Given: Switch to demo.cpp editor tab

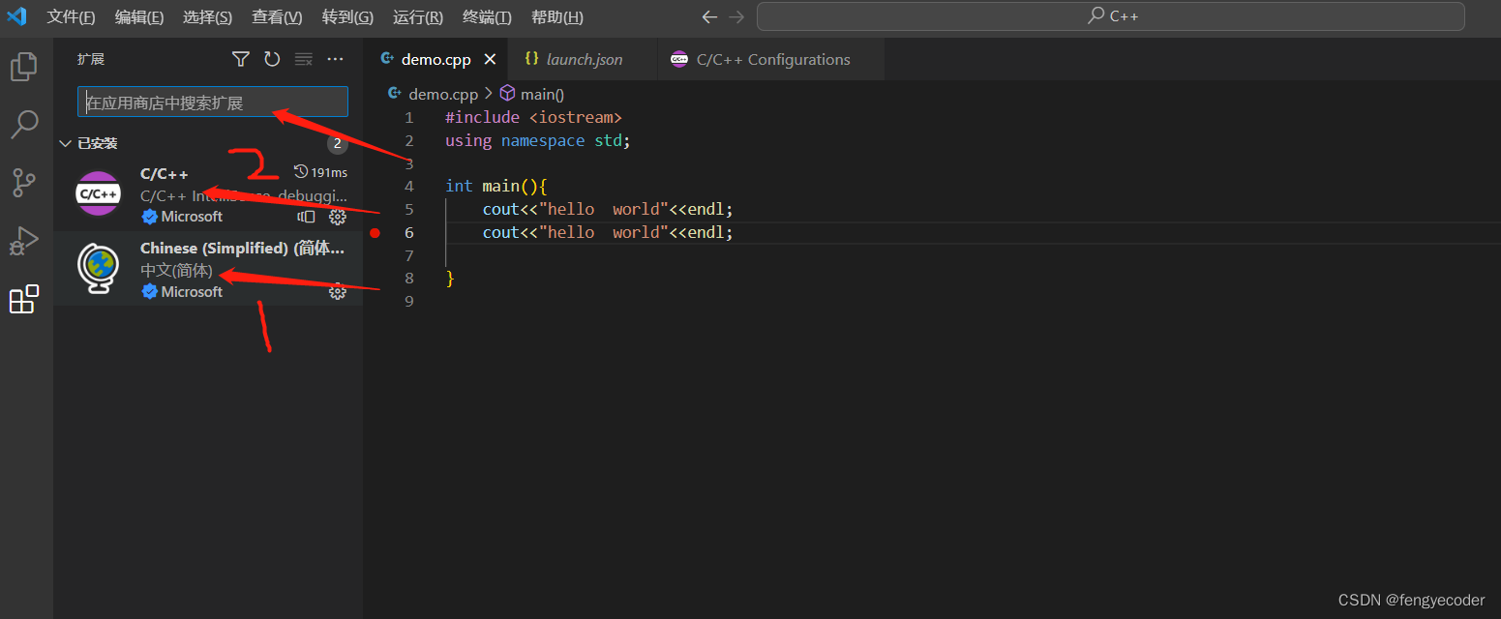Looking at the screenshot, I should pos(435,59).
